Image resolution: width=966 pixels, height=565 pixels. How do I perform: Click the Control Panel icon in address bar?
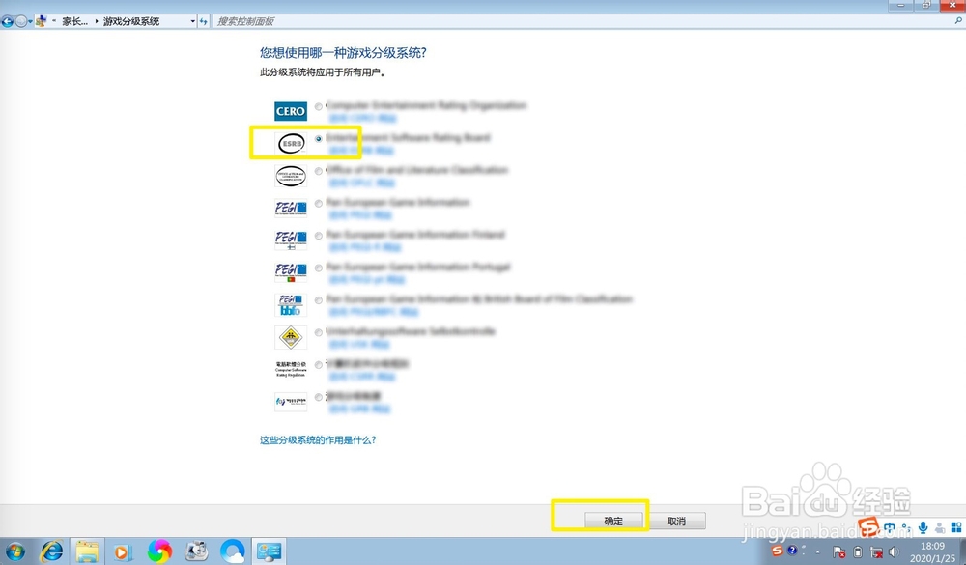[42, 21]
